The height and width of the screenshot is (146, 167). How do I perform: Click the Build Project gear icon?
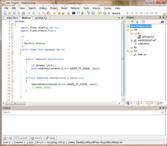105,13
